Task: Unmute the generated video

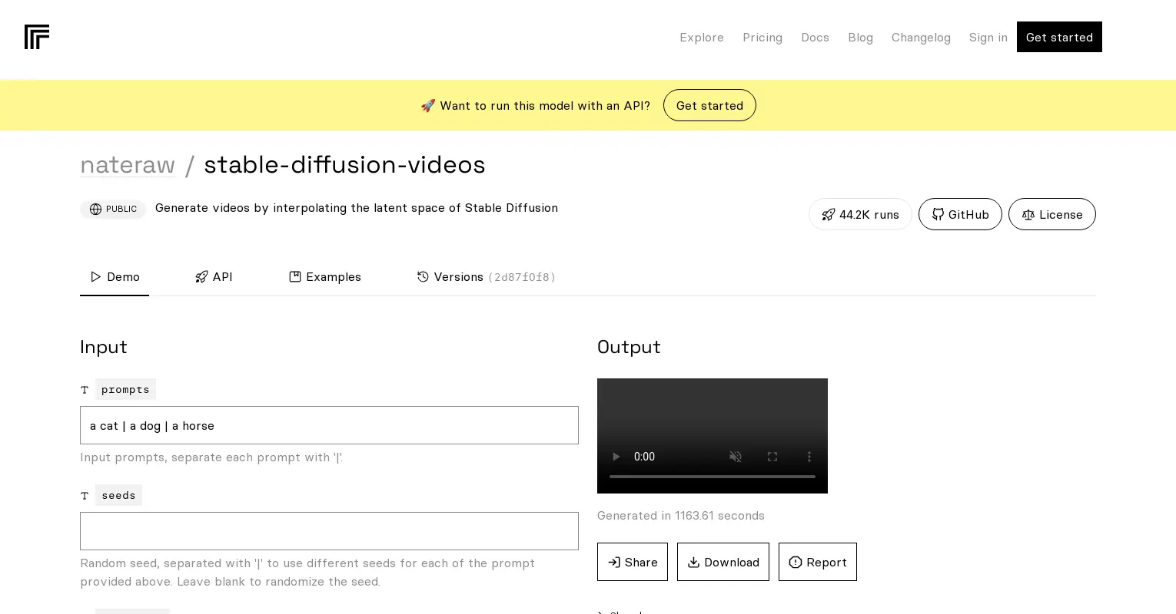Action: tap(736, 457)
